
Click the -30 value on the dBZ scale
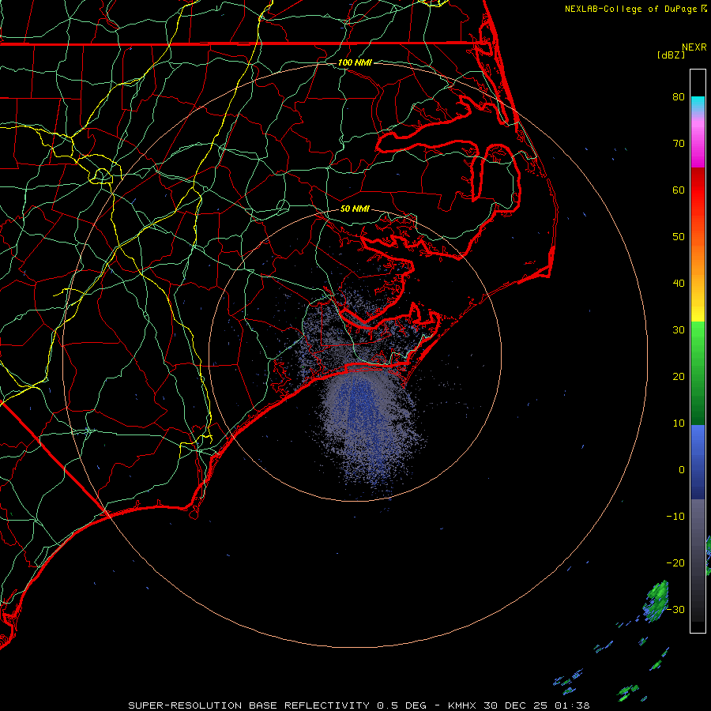click(x=675, y=610)
